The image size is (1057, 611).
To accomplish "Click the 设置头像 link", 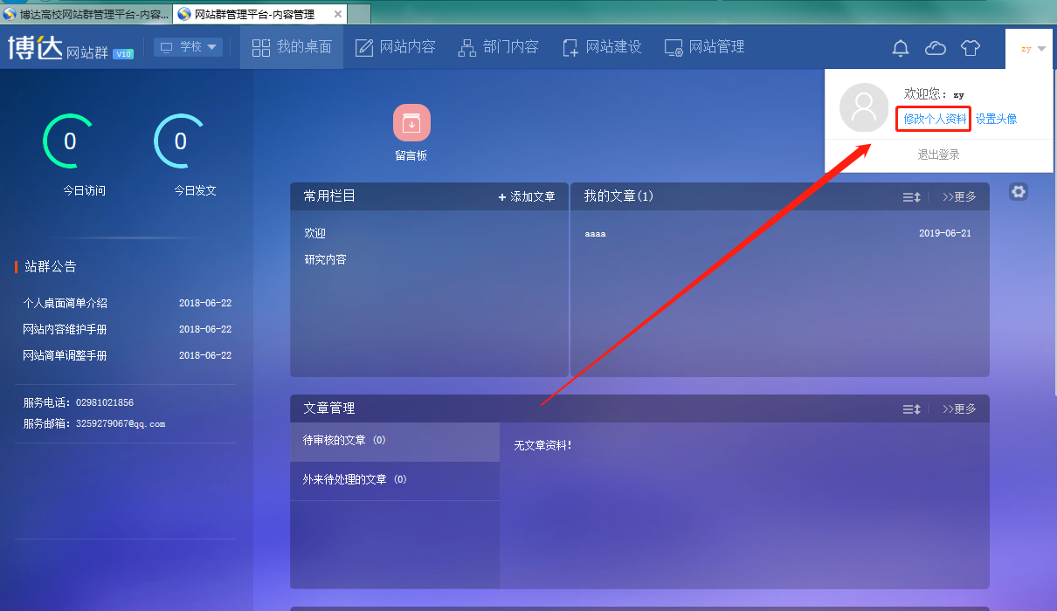I will pos(996,119).
